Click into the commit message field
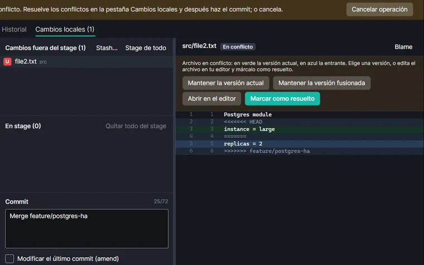 [x=86, y=229]
